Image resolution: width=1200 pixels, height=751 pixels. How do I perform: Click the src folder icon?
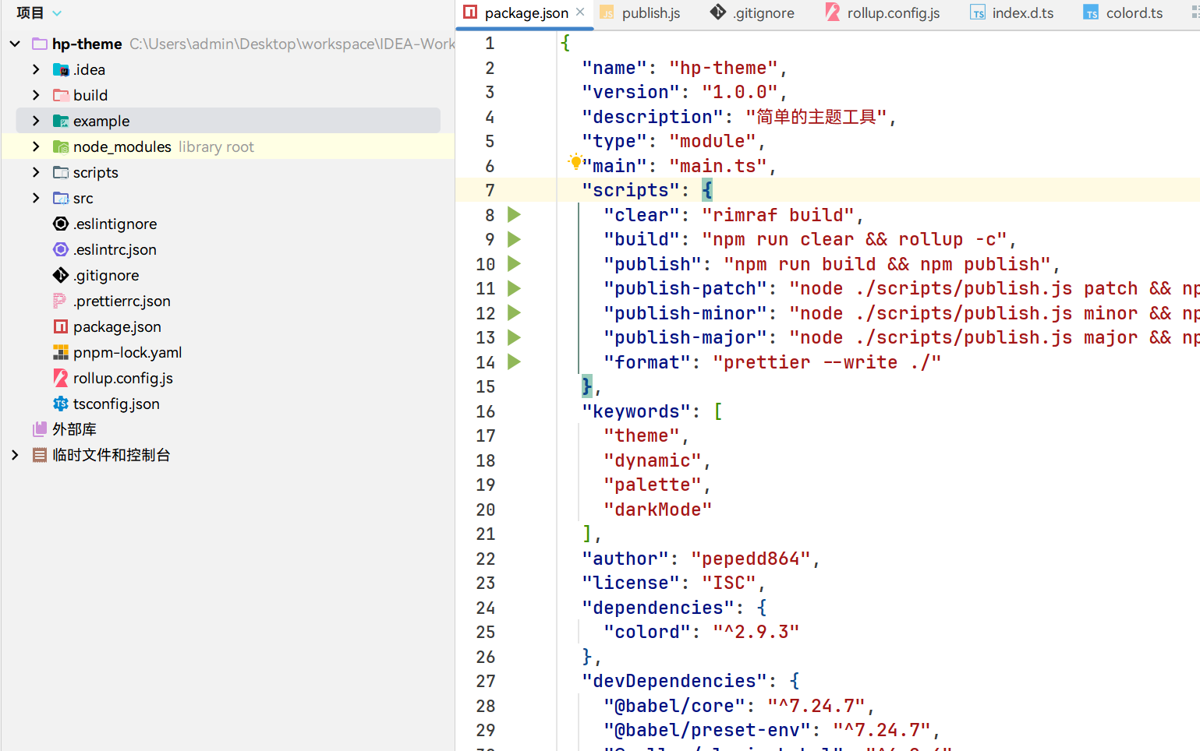[x=61, y=198]
